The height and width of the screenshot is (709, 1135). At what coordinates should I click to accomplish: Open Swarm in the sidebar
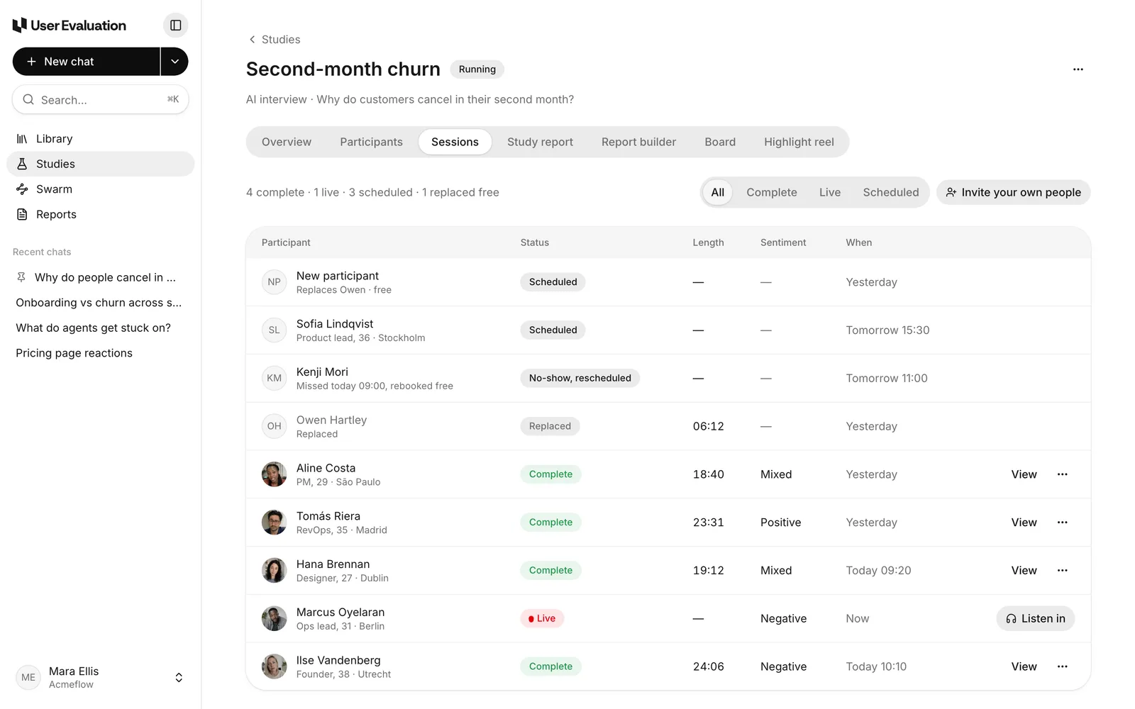click(101, 189)
